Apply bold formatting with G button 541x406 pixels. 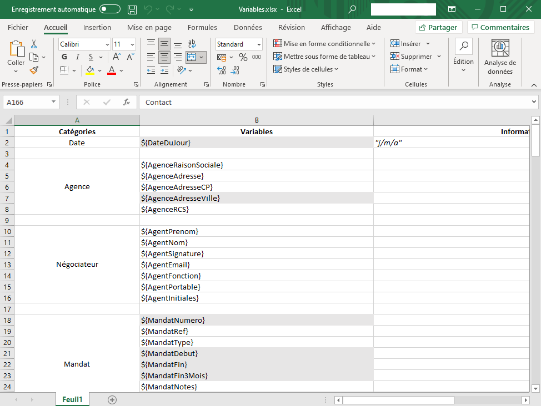pos(64,57)
